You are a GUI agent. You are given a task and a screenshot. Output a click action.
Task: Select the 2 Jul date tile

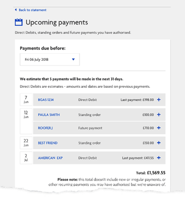coord(26,158)
